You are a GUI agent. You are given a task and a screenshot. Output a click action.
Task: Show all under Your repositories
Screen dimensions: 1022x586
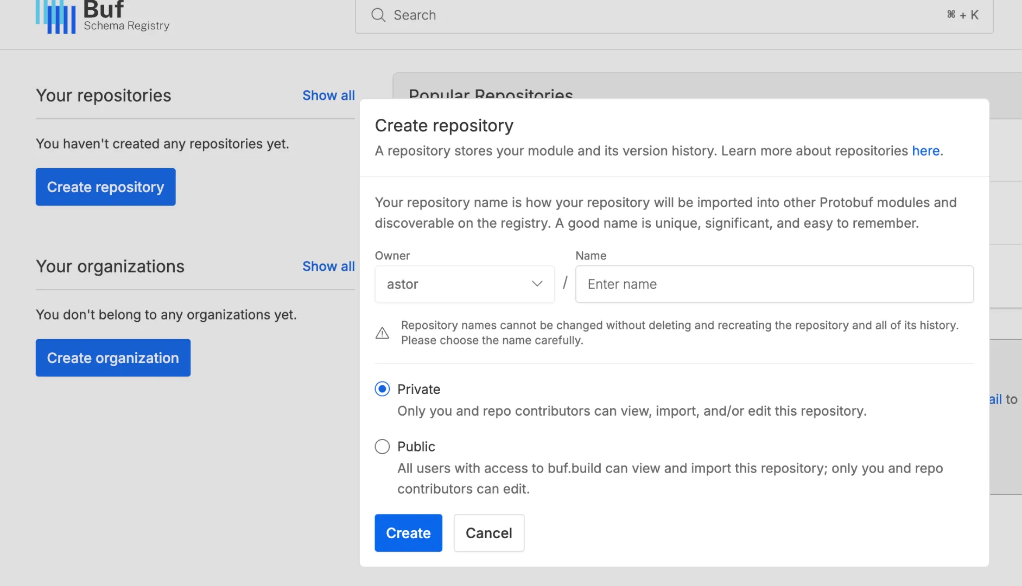coord(328,95)
